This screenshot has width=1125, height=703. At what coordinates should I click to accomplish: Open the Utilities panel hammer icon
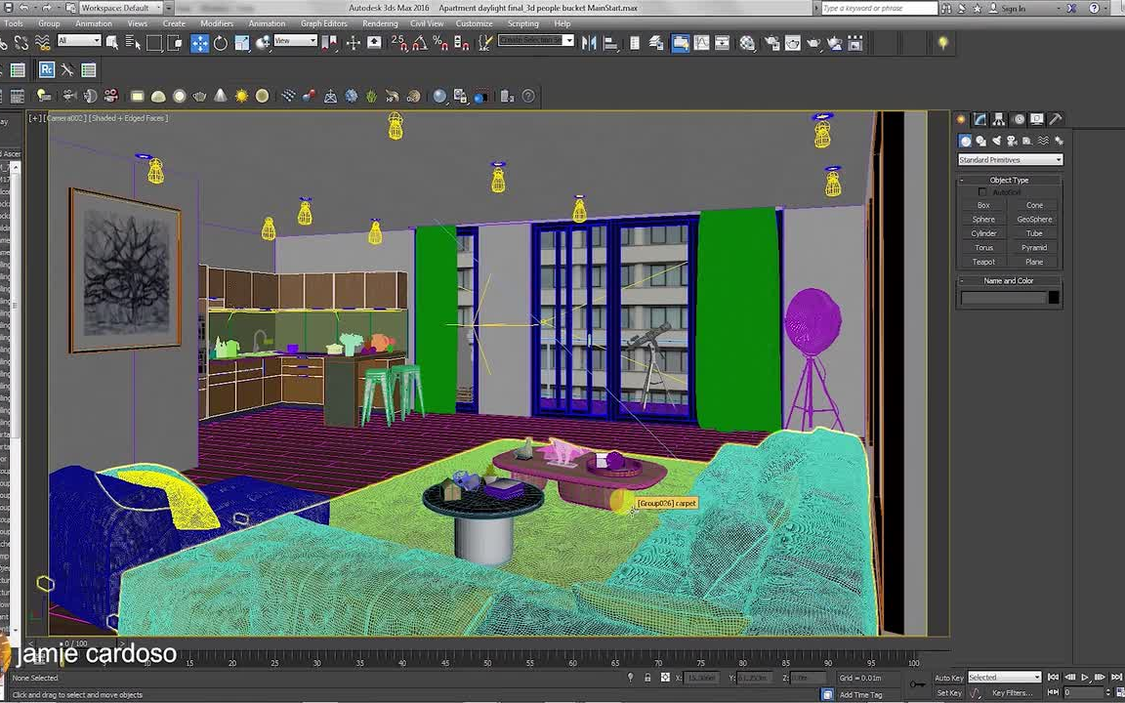pos(1056,119)
